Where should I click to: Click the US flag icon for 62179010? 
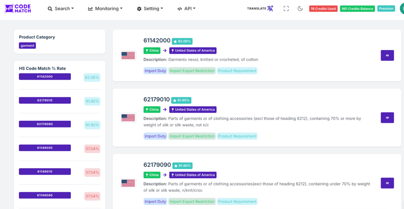(128, 117)
